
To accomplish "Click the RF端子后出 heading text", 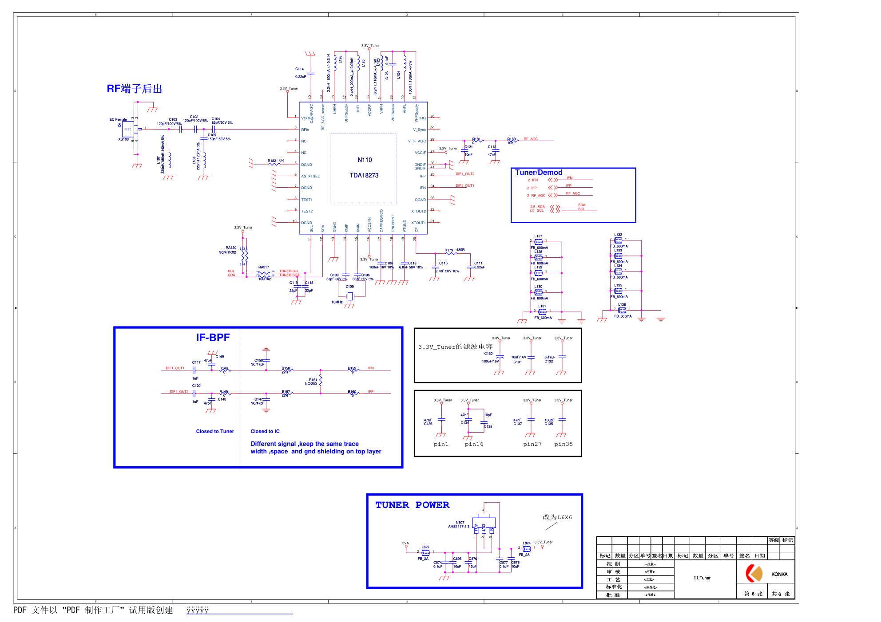I will (x=135, y=89).
